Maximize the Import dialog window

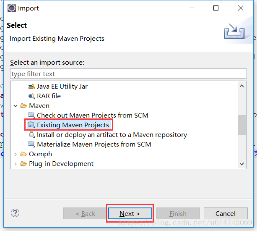pos(216,8)
